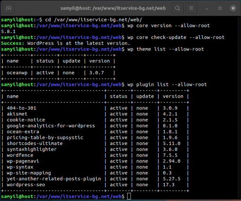Image resolution: width=241 pixels, height=201 pixels.
Task: Open the terminal search tool
Action: (177, 8)
